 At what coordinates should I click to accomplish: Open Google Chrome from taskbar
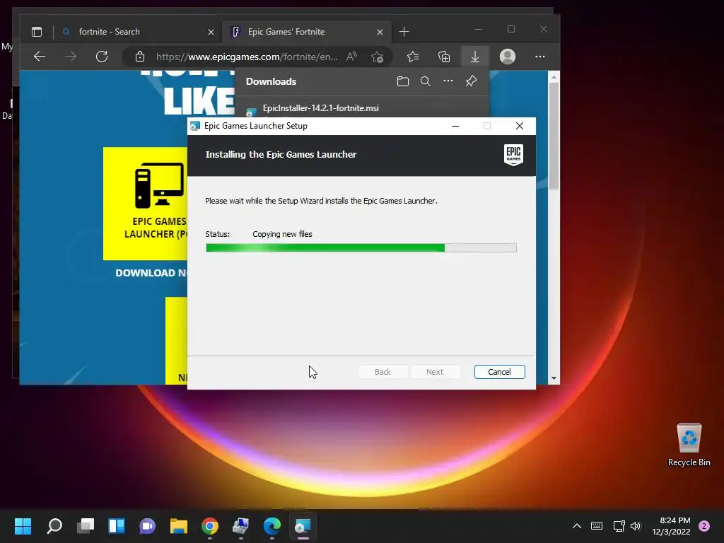pos(209,526)
